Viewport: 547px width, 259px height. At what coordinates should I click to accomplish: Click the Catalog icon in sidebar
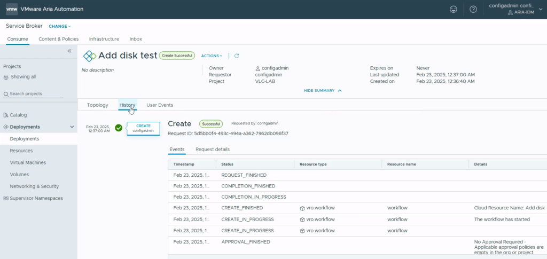coord(6,115)
